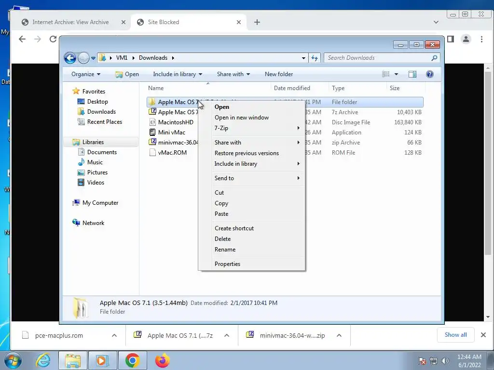Open Desktop in Favorites
Screen dimensions: 494x370
tap(97, 102)
